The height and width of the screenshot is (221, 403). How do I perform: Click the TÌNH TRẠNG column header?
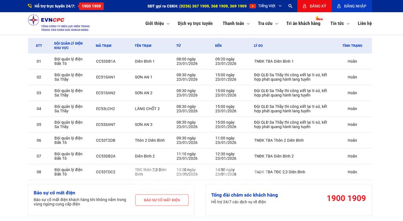tap(352, 46)
